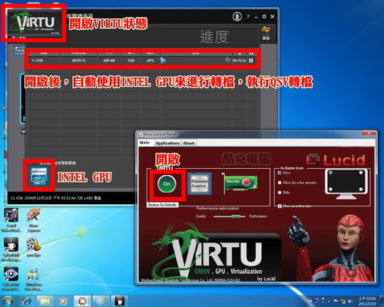This screenshot has height=307, width=384.
Task: Open Corel VideoStudio desktop shortcut
Action: point(11,220)
